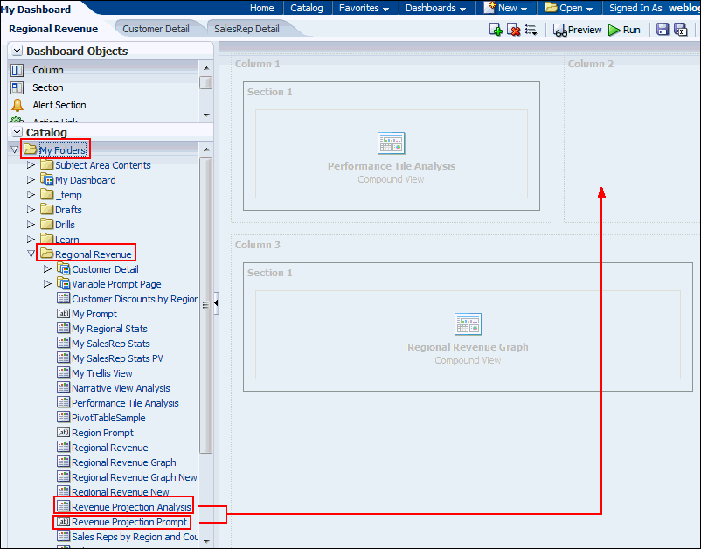
Task: Click the Customer Detail dashboard page icon
Action: pos(64,268)
